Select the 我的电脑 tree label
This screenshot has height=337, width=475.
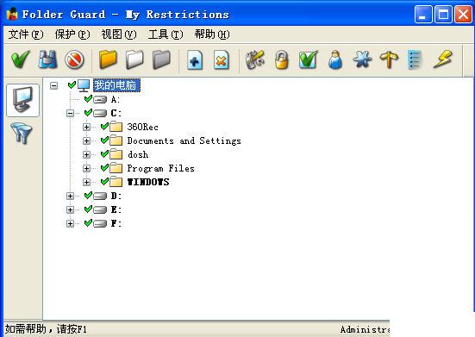[116, 85]
